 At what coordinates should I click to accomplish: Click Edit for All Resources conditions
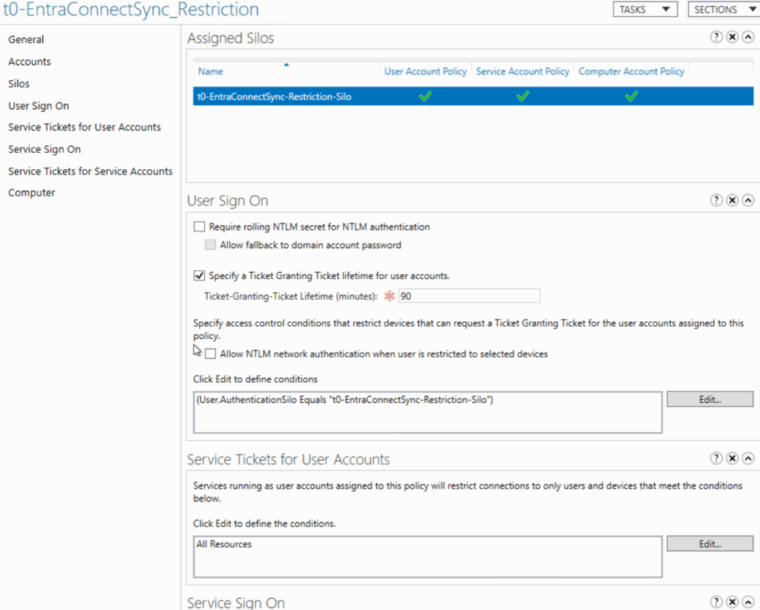point(710,544)
